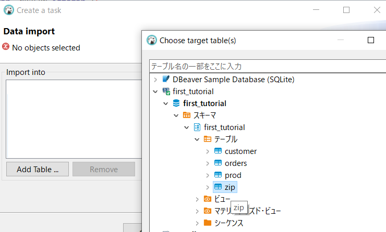The height and width of the screenshot is (232, 386).
Task: Click the Add Table ... button
Action: pos(38,169)
